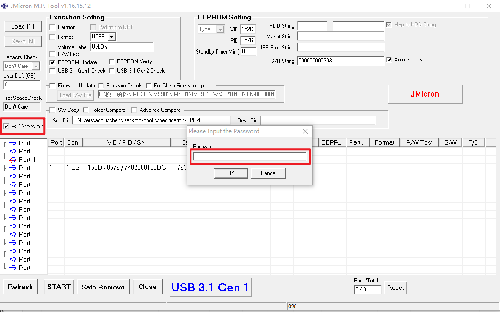Check the USB 3.1 Gen2 Check box
The width and height of the screenshot is (500, 312).
click(x=111, y=71)
